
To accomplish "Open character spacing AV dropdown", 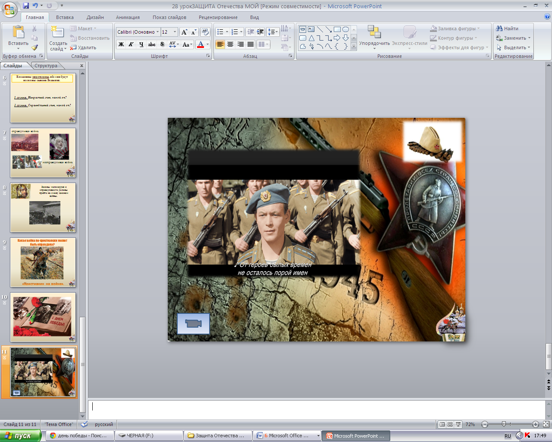I will click(174, 44).
